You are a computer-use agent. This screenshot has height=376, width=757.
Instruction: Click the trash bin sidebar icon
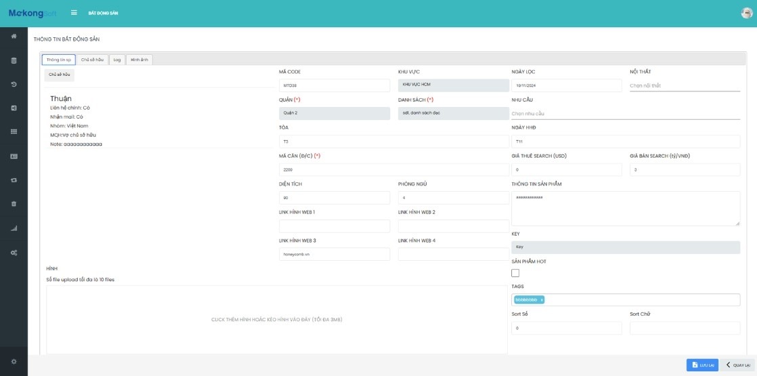click(x=14, y=203)
